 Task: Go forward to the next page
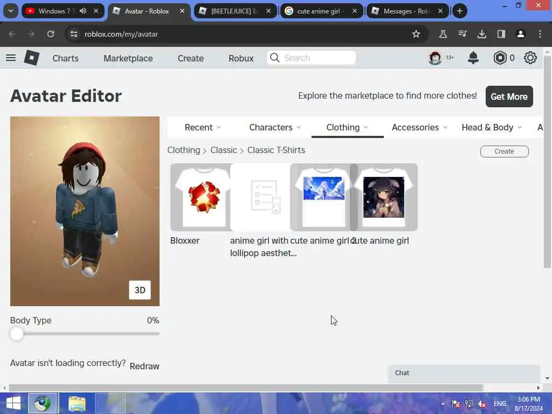coord(31,34)
